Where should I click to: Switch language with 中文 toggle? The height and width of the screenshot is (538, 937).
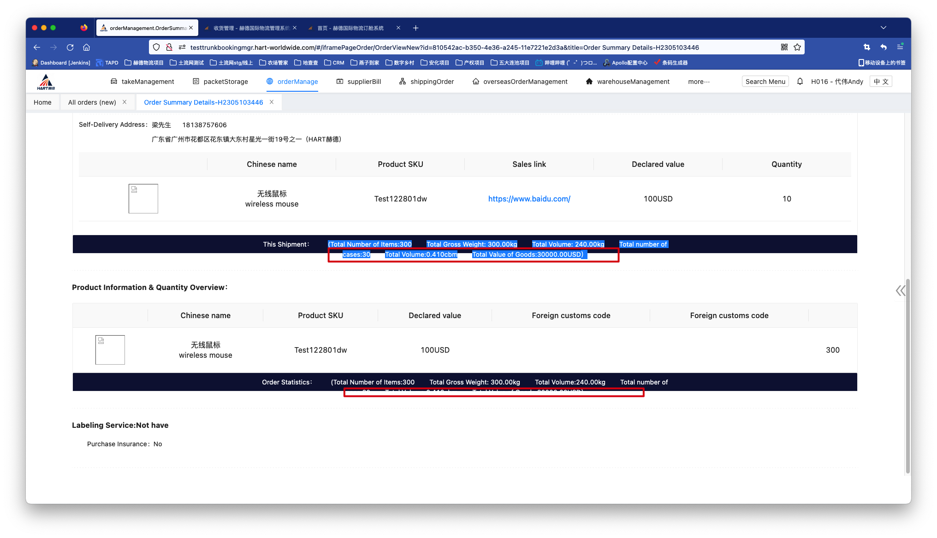tap(881, 82)
